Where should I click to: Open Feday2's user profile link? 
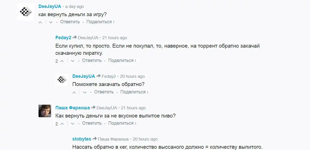(63, 38)
